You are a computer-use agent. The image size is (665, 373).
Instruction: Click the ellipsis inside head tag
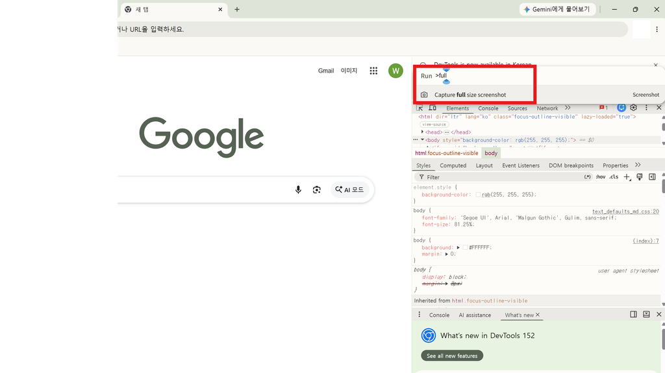pos(447,132)
